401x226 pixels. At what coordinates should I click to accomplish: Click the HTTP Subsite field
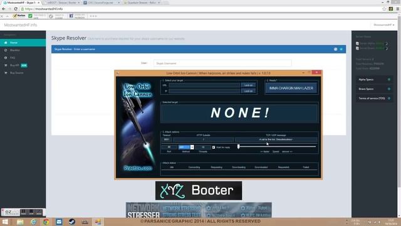click(203, 139)
